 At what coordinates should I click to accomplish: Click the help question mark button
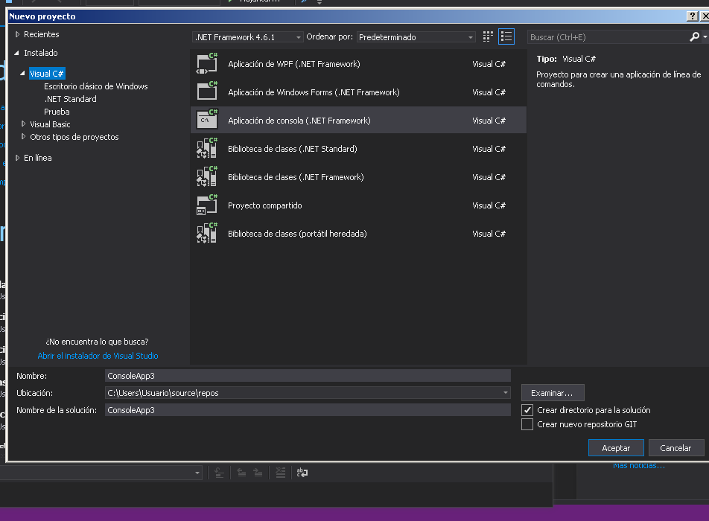point(693,16)
